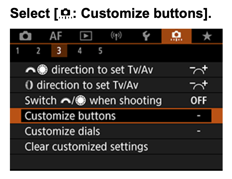Toggle the OFF value for Switch when shooting

pyautogui.click(x=199, y=101)
